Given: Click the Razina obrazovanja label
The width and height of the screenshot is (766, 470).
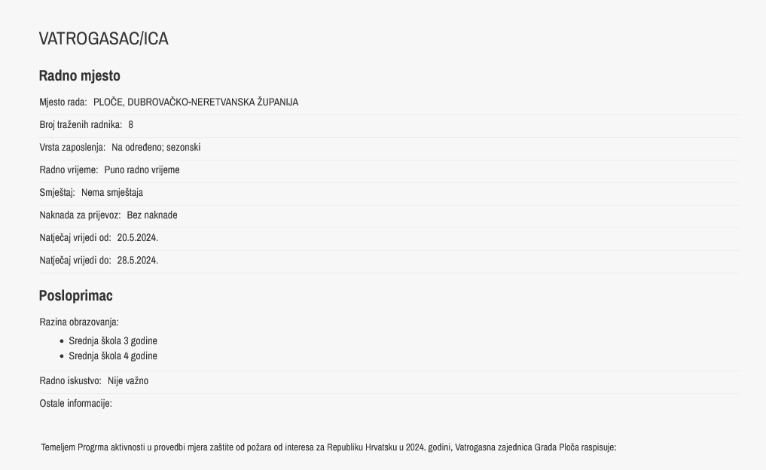Looking at the screenshot, I should tap(79, 322).
